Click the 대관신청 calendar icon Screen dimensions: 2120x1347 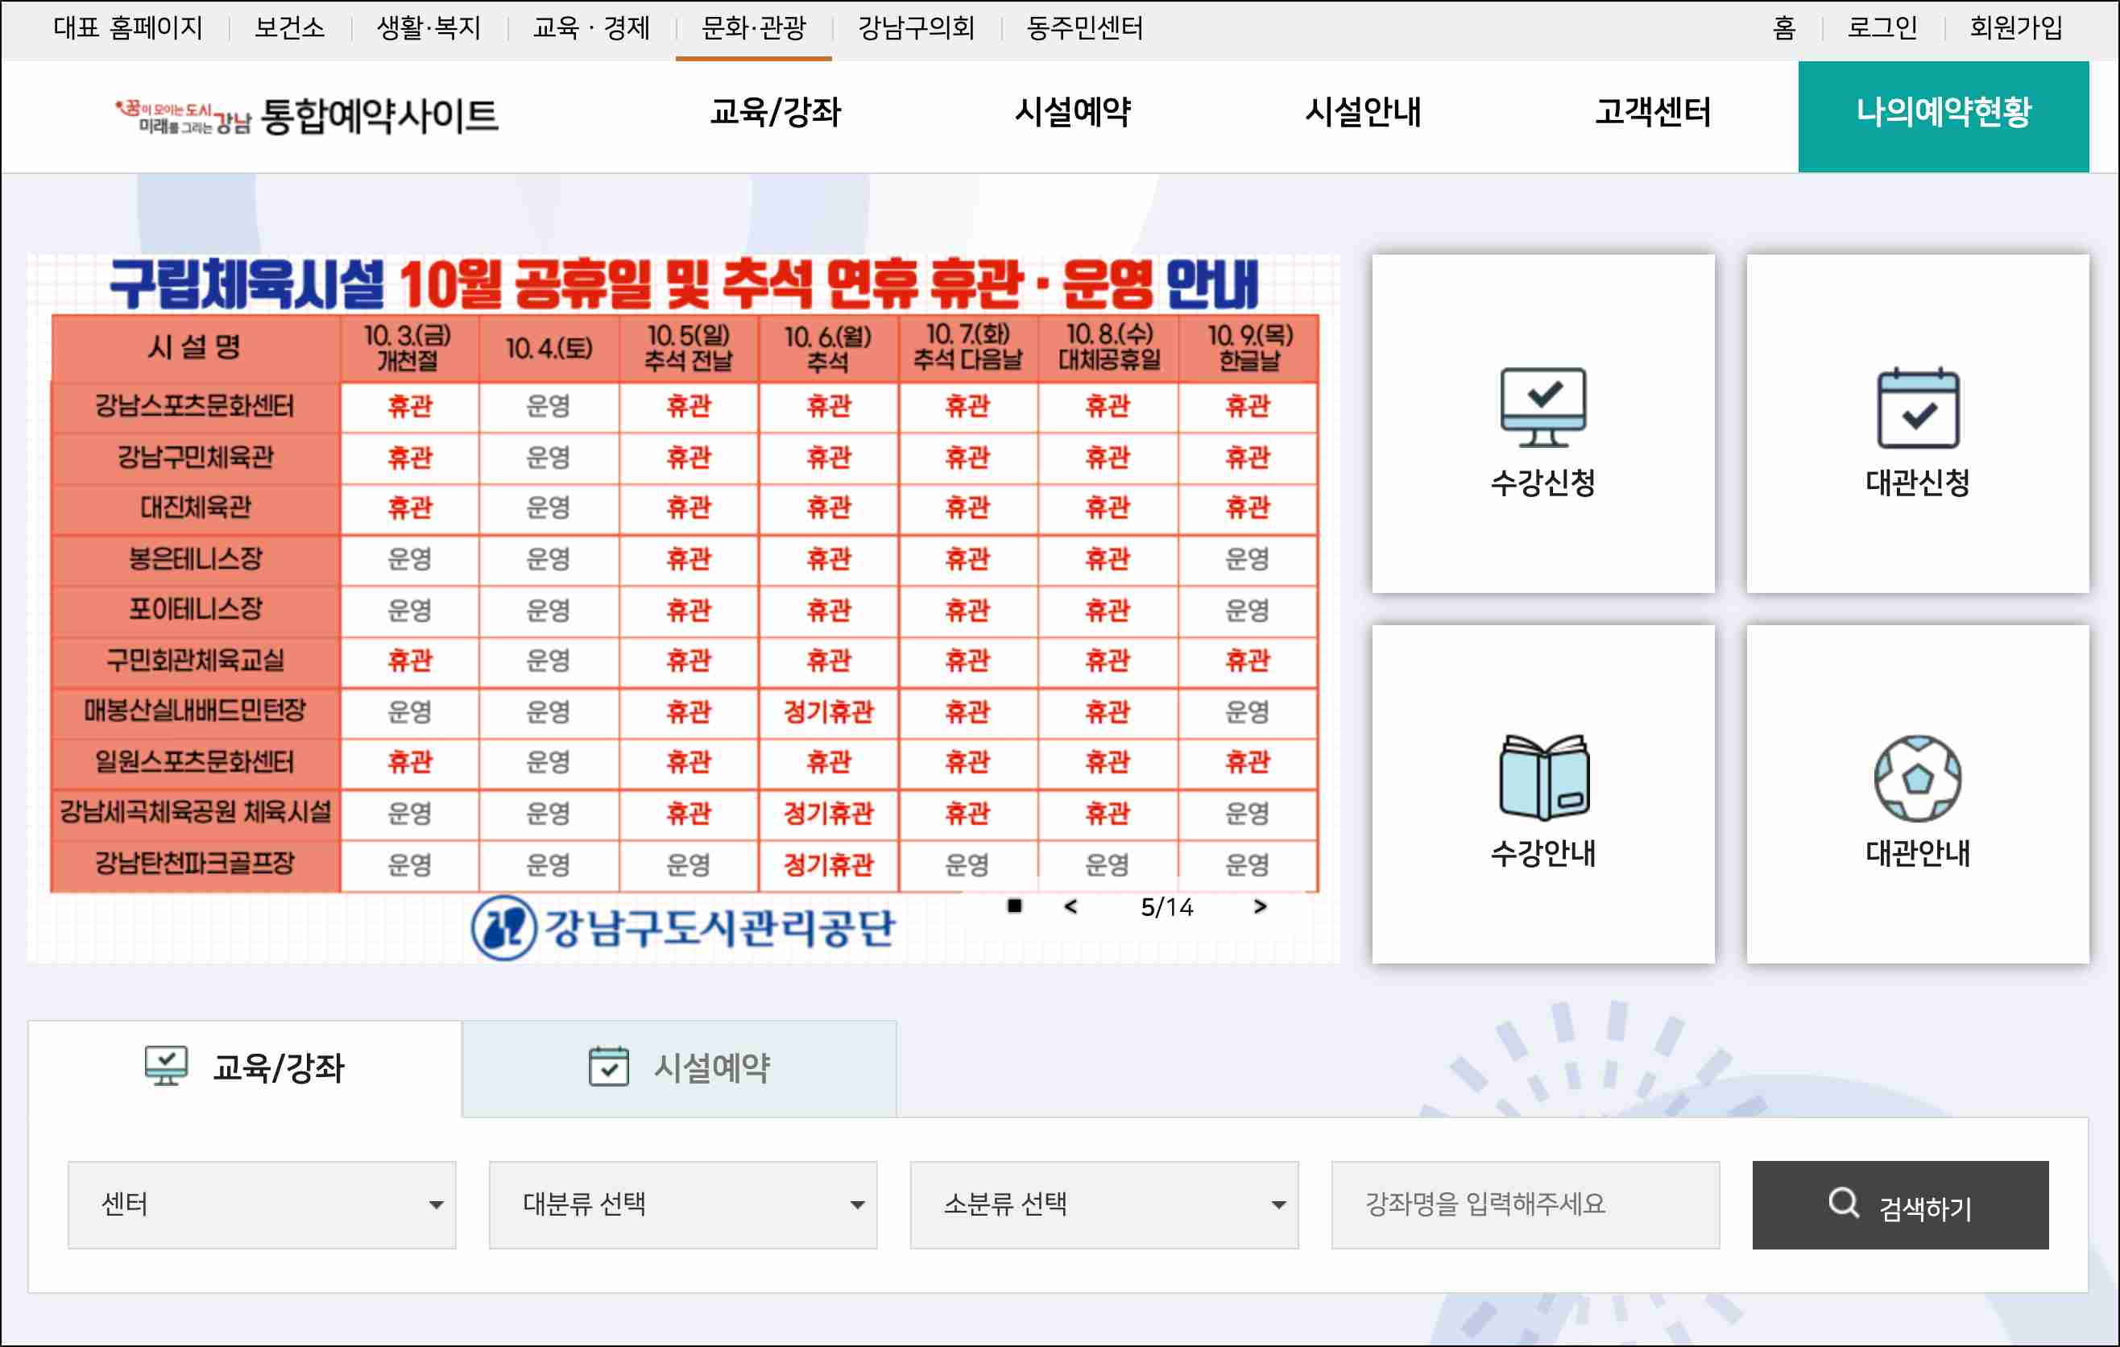pyautogui.click(x=1918, y=408)
